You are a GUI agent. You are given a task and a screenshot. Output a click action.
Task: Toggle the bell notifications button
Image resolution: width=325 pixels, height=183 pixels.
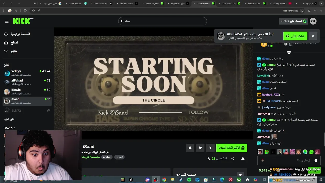[x=190, y=148]
